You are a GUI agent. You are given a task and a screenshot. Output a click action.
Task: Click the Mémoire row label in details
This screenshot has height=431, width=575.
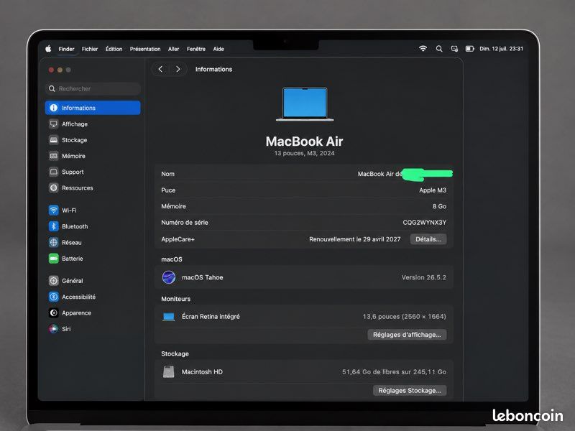(x=173, y=206)
